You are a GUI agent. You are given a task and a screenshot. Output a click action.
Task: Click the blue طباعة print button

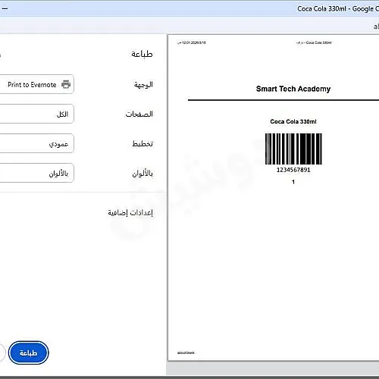click(28, 352)
